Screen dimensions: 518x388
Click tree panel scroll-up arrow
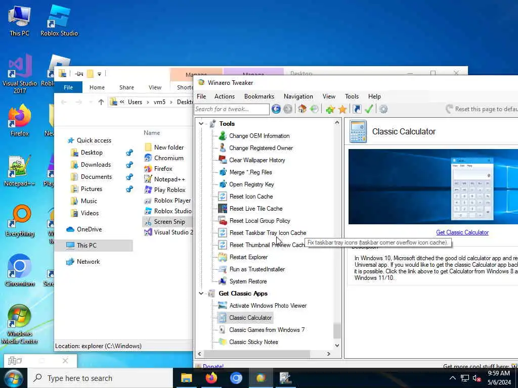[337, 122]
